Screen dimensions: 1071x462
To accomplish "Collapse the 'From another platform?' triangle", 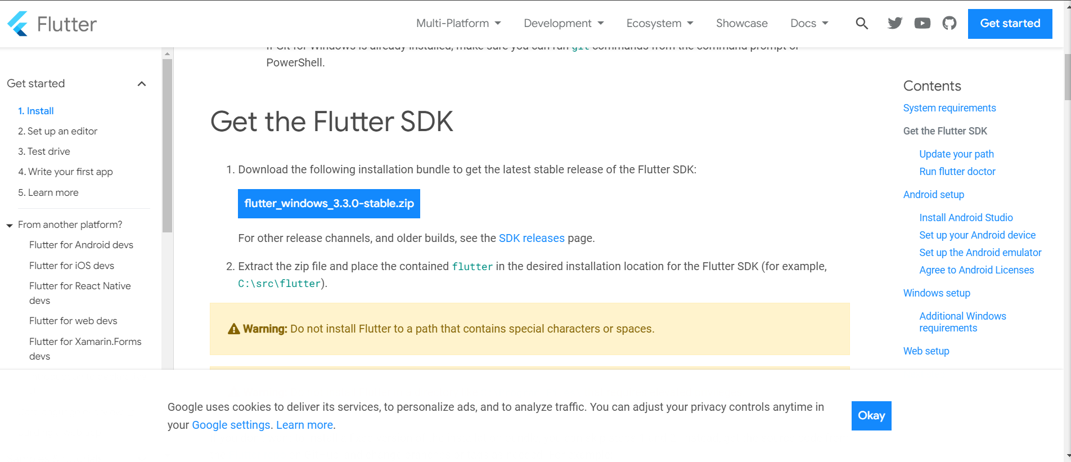I will [x=10, y=225].
